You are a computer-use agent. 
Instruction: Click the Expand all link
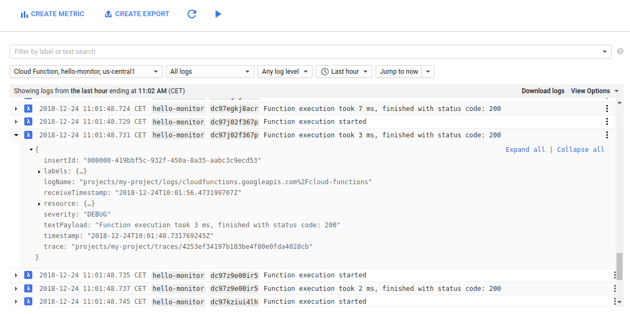click(x=525, y=149)
